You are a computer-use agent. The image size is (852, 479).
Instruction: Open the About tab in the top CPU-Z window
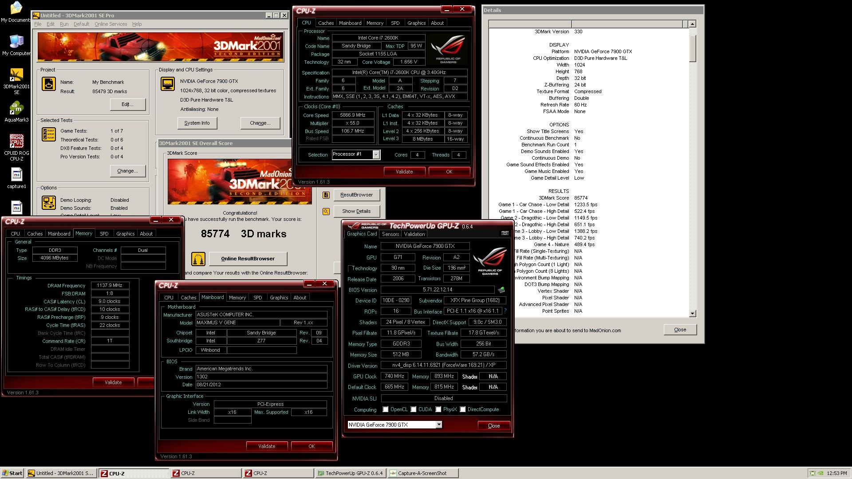(437, 23)
